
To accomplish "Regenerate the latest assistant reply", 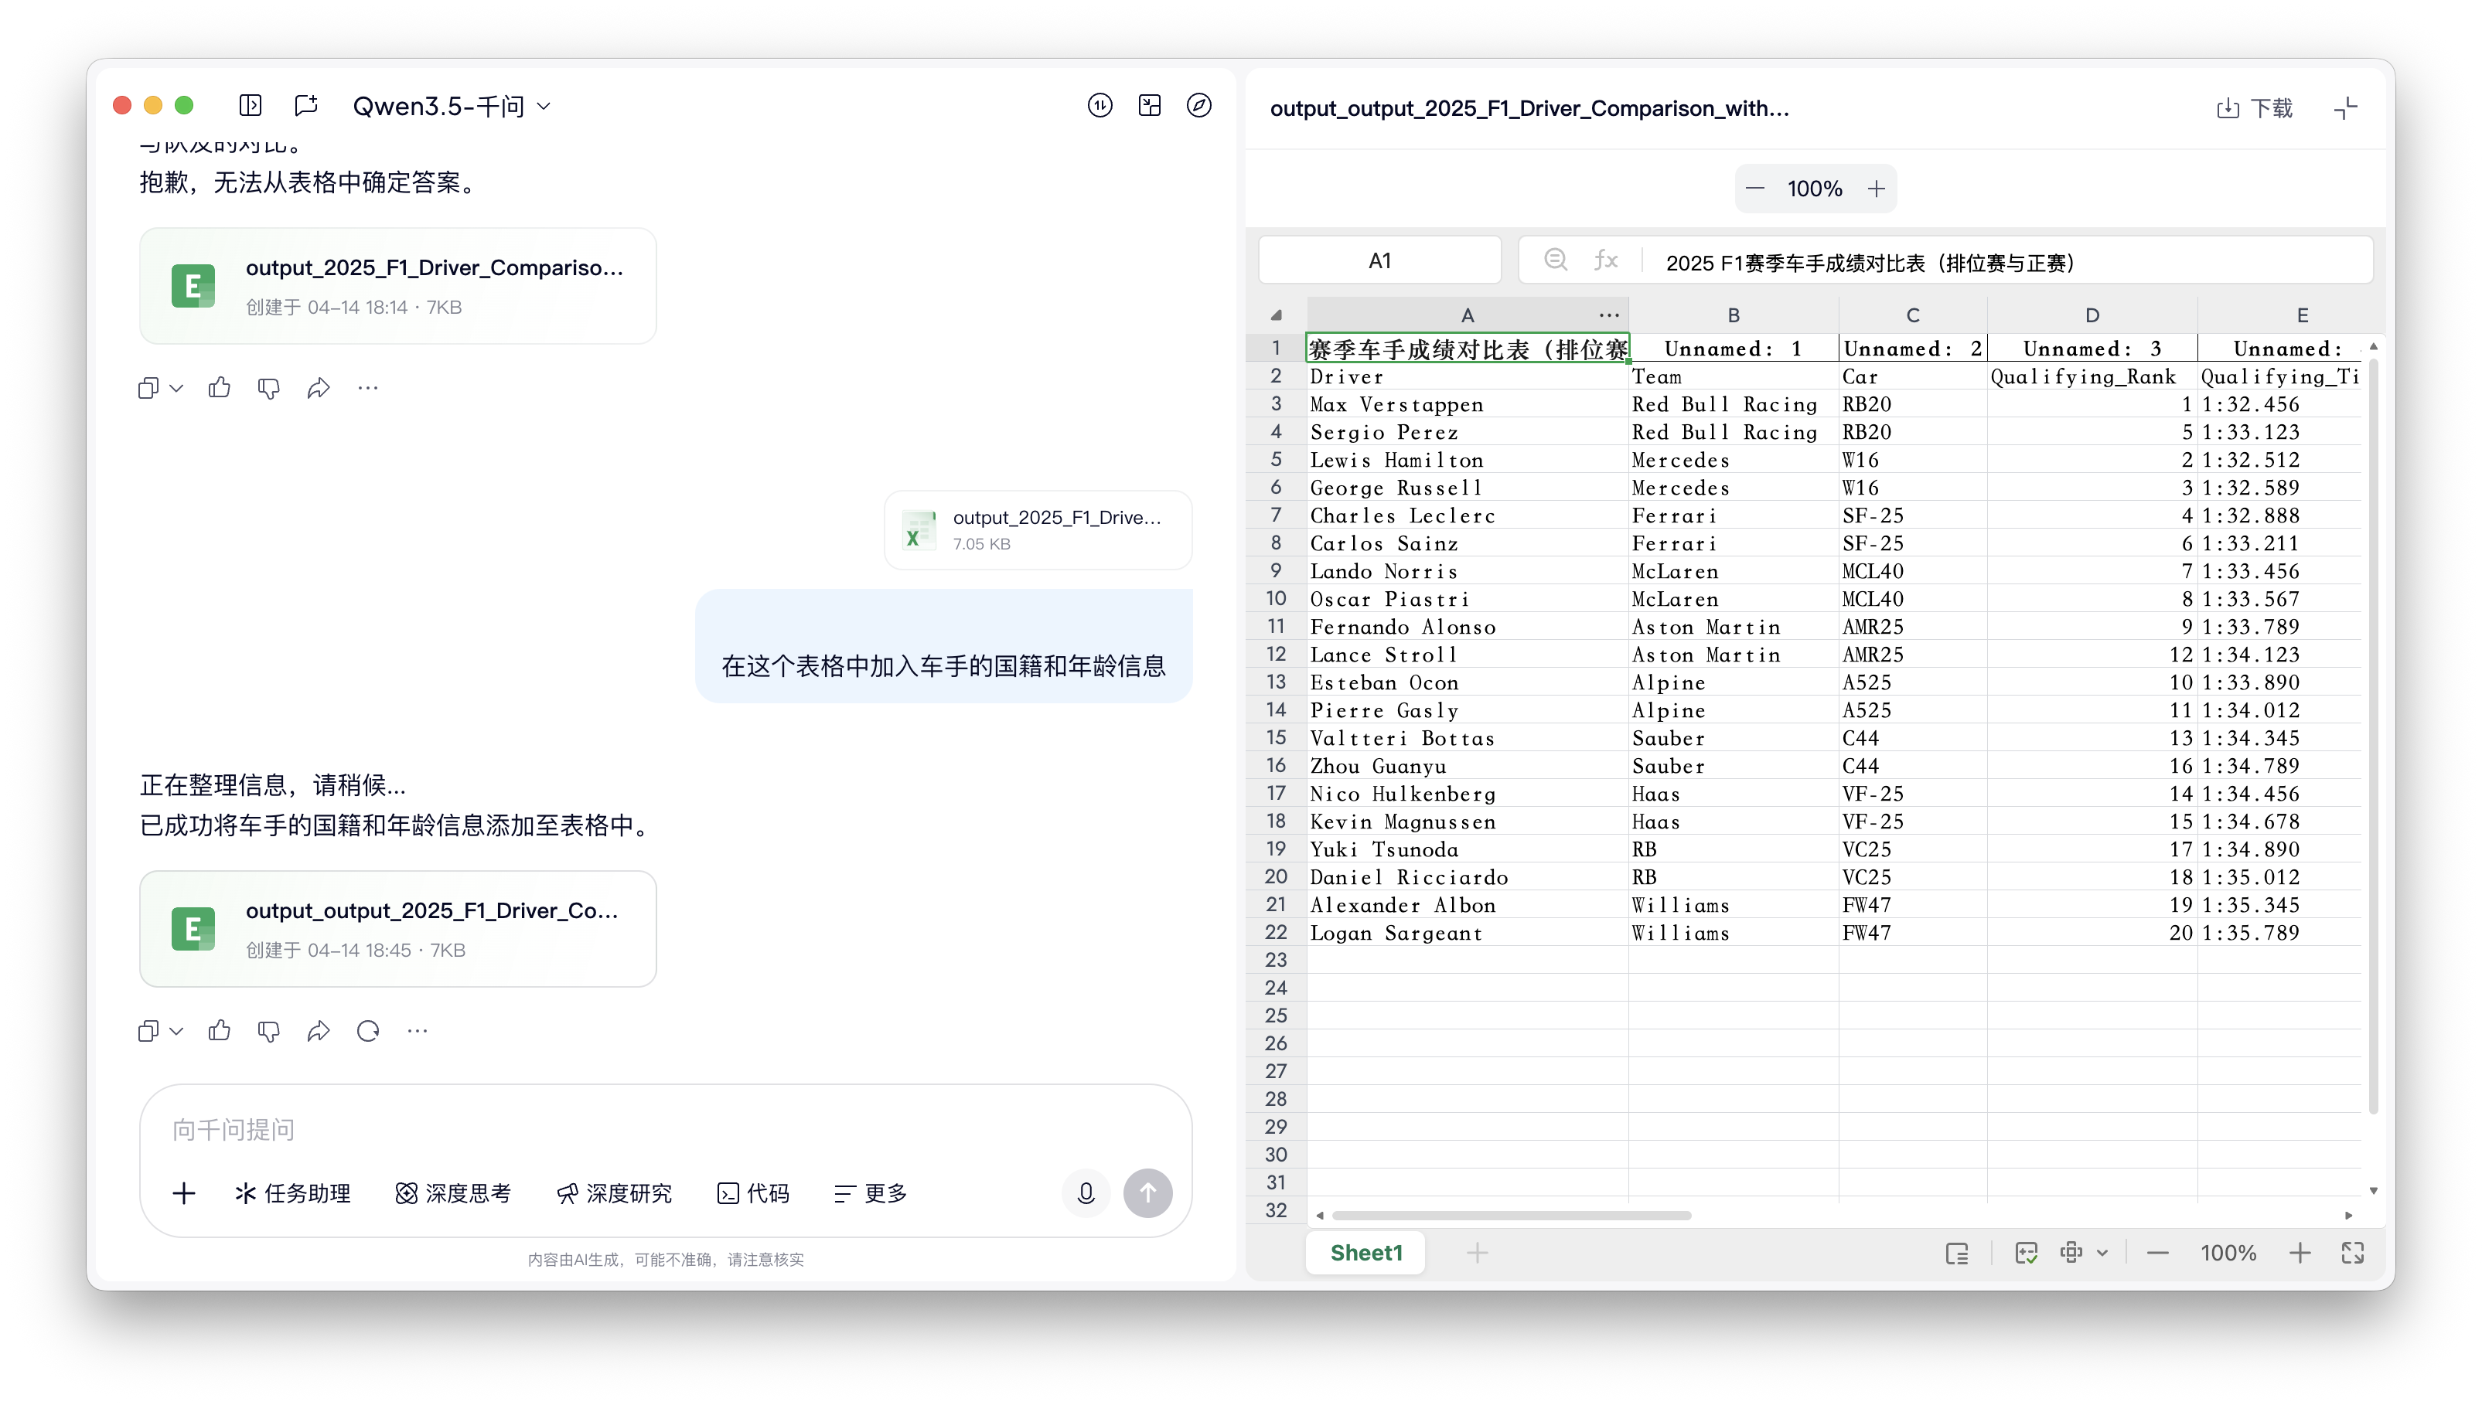I will (x=368, y=1031).
